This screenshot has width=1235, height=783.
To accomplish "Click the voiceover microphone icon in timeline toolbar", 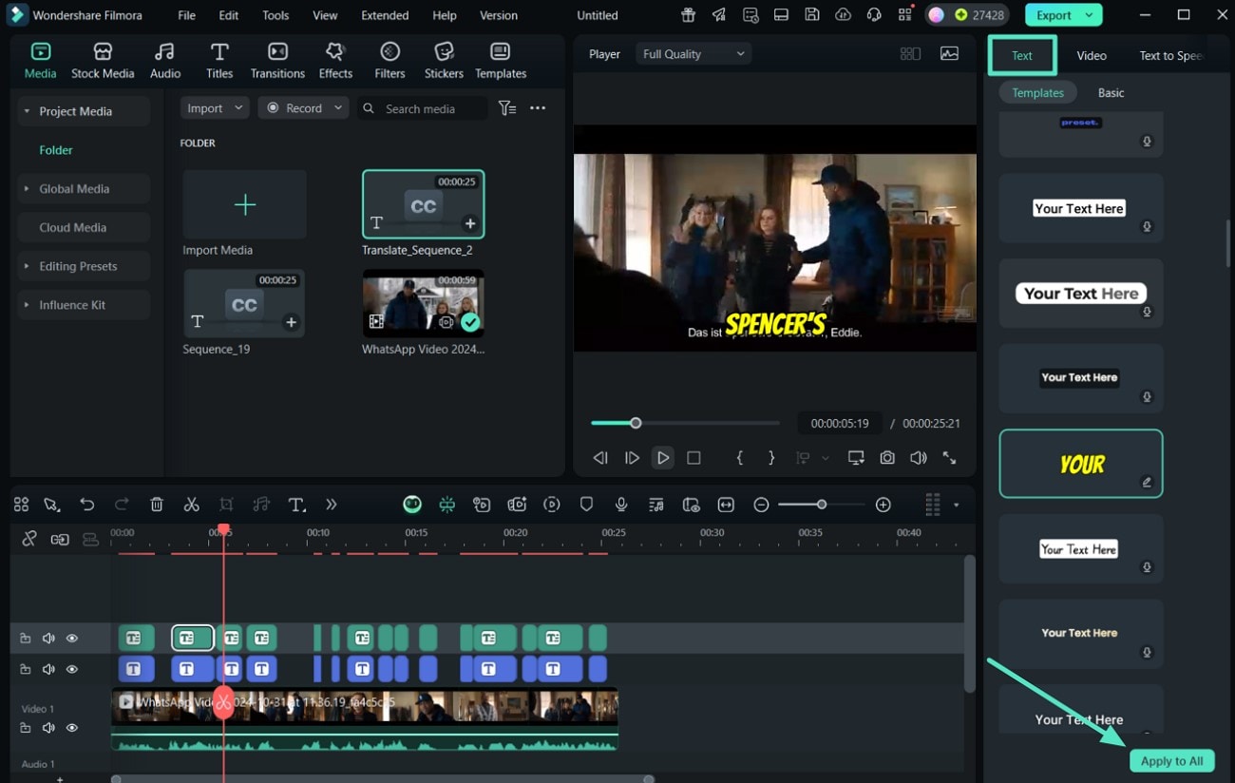I will [621, 505].
